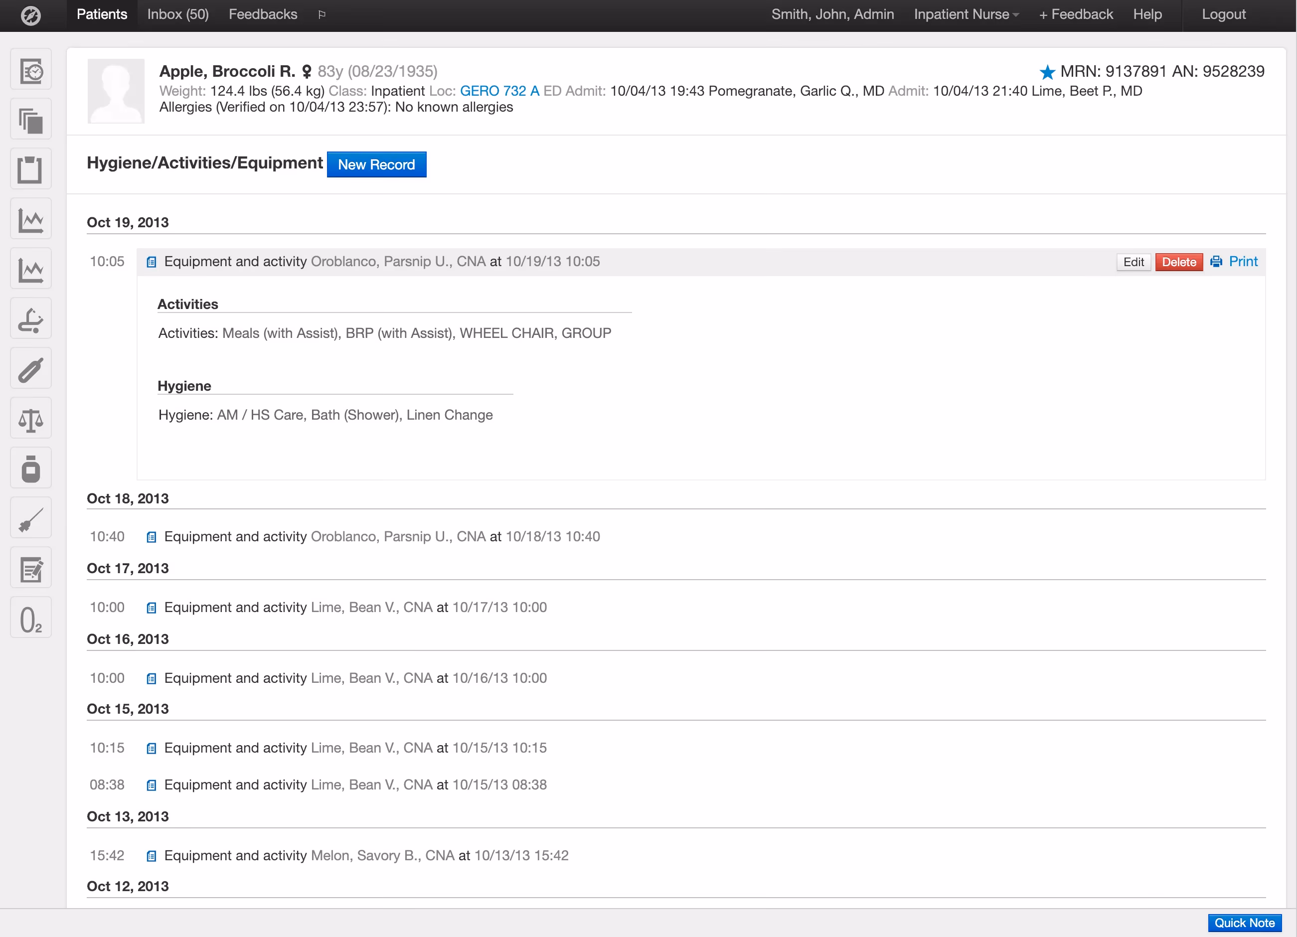Click the balance scale sidebar icon
Screen dimensions: 1297x937
(x=31, y=419)
